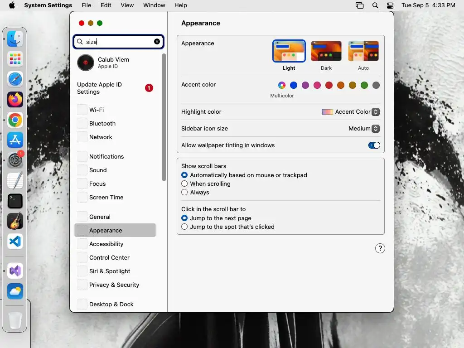
Task: Clear the search field text
Action: click(157, 41)
